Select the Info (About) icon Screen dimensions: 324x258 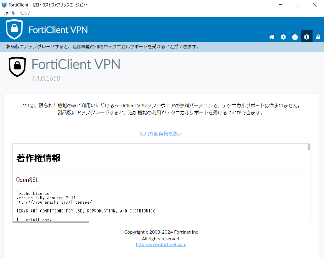(x=306, y=36)
